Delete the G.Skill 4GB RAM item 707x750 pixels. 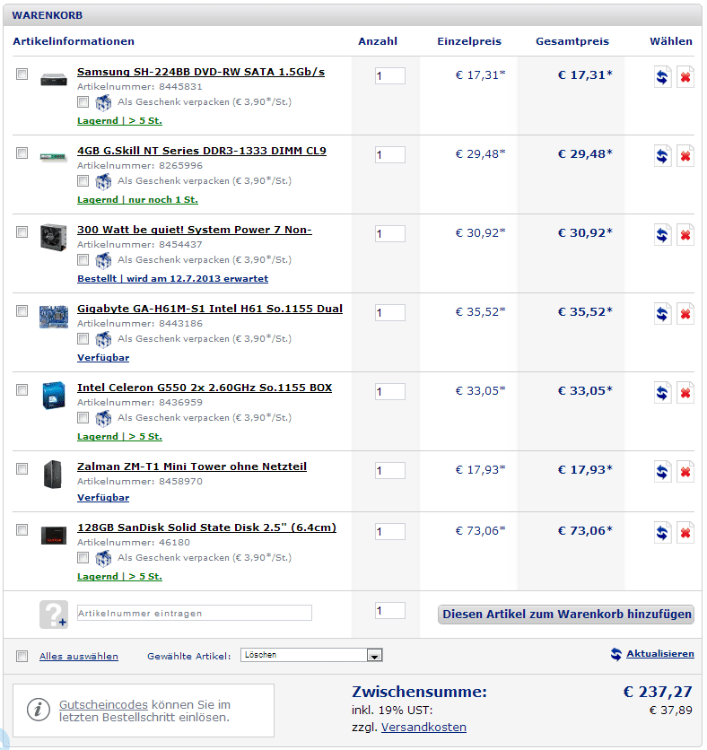click(x=685, y=156)
